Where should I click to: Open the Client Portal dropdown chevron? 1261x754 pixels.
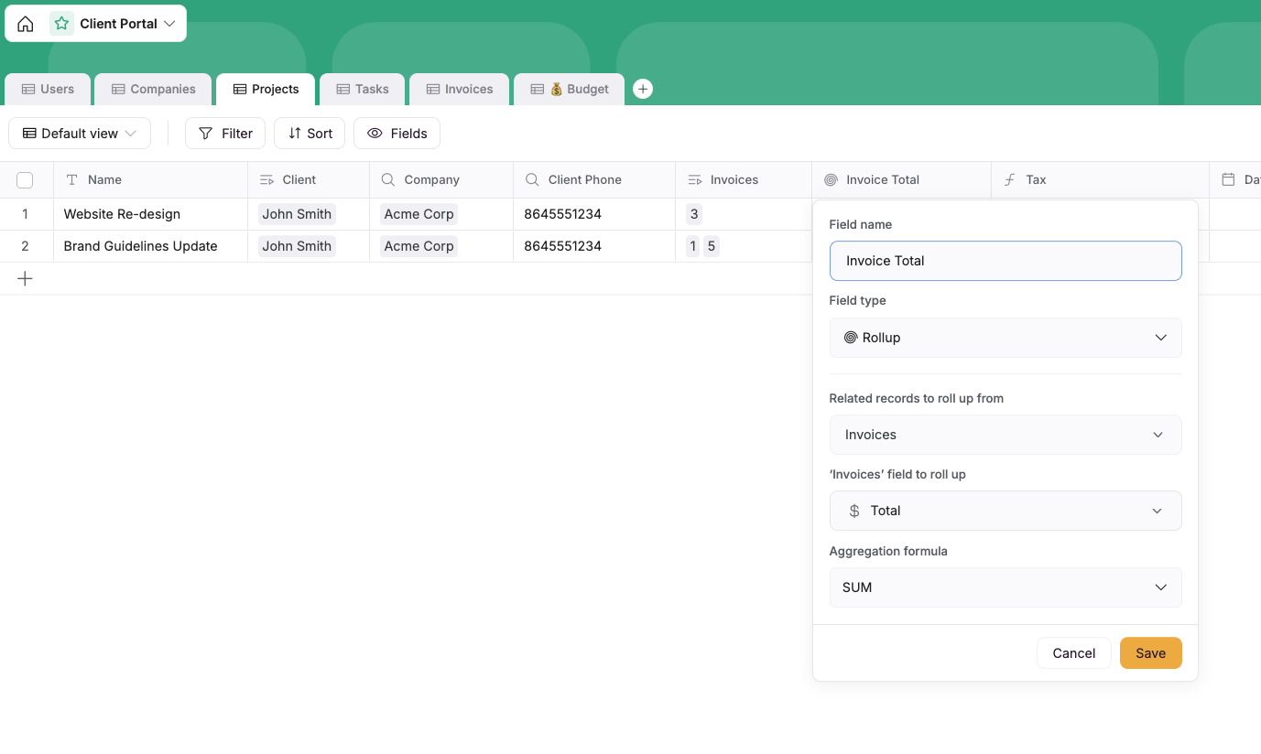coord(169,24)
